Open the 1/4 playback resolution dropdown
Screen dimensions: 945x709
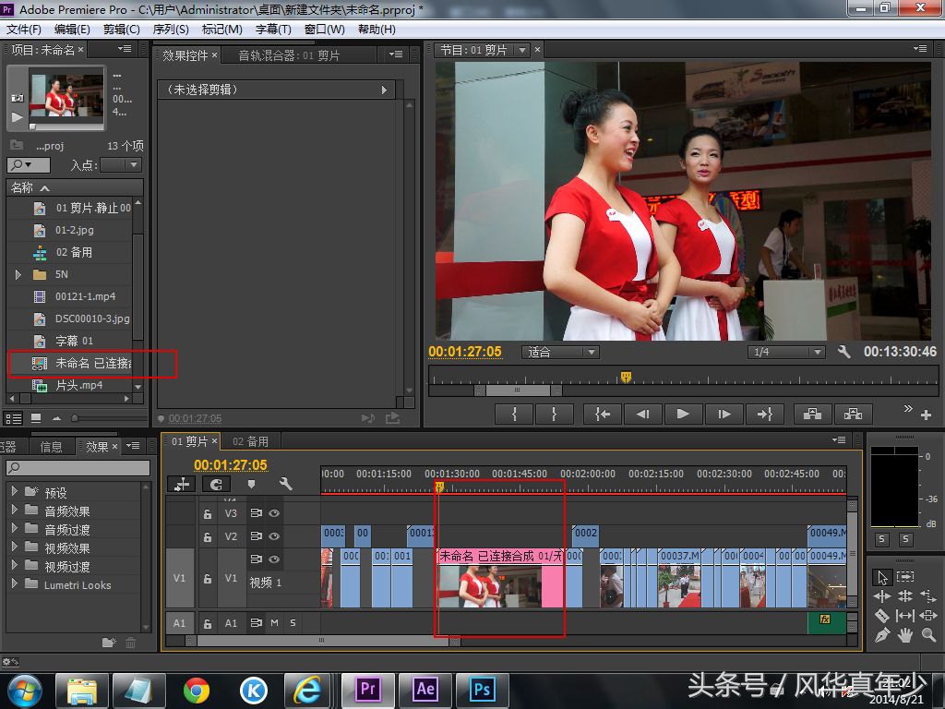point(786,352)
